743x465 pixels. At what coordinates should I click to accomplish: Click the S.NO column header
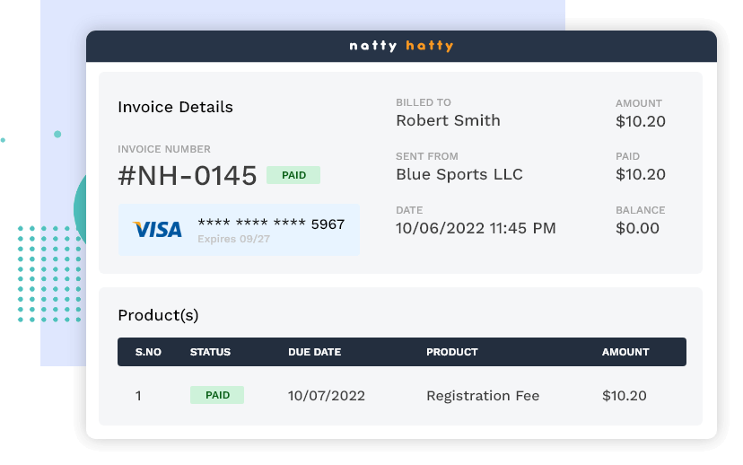coord(148,352)
